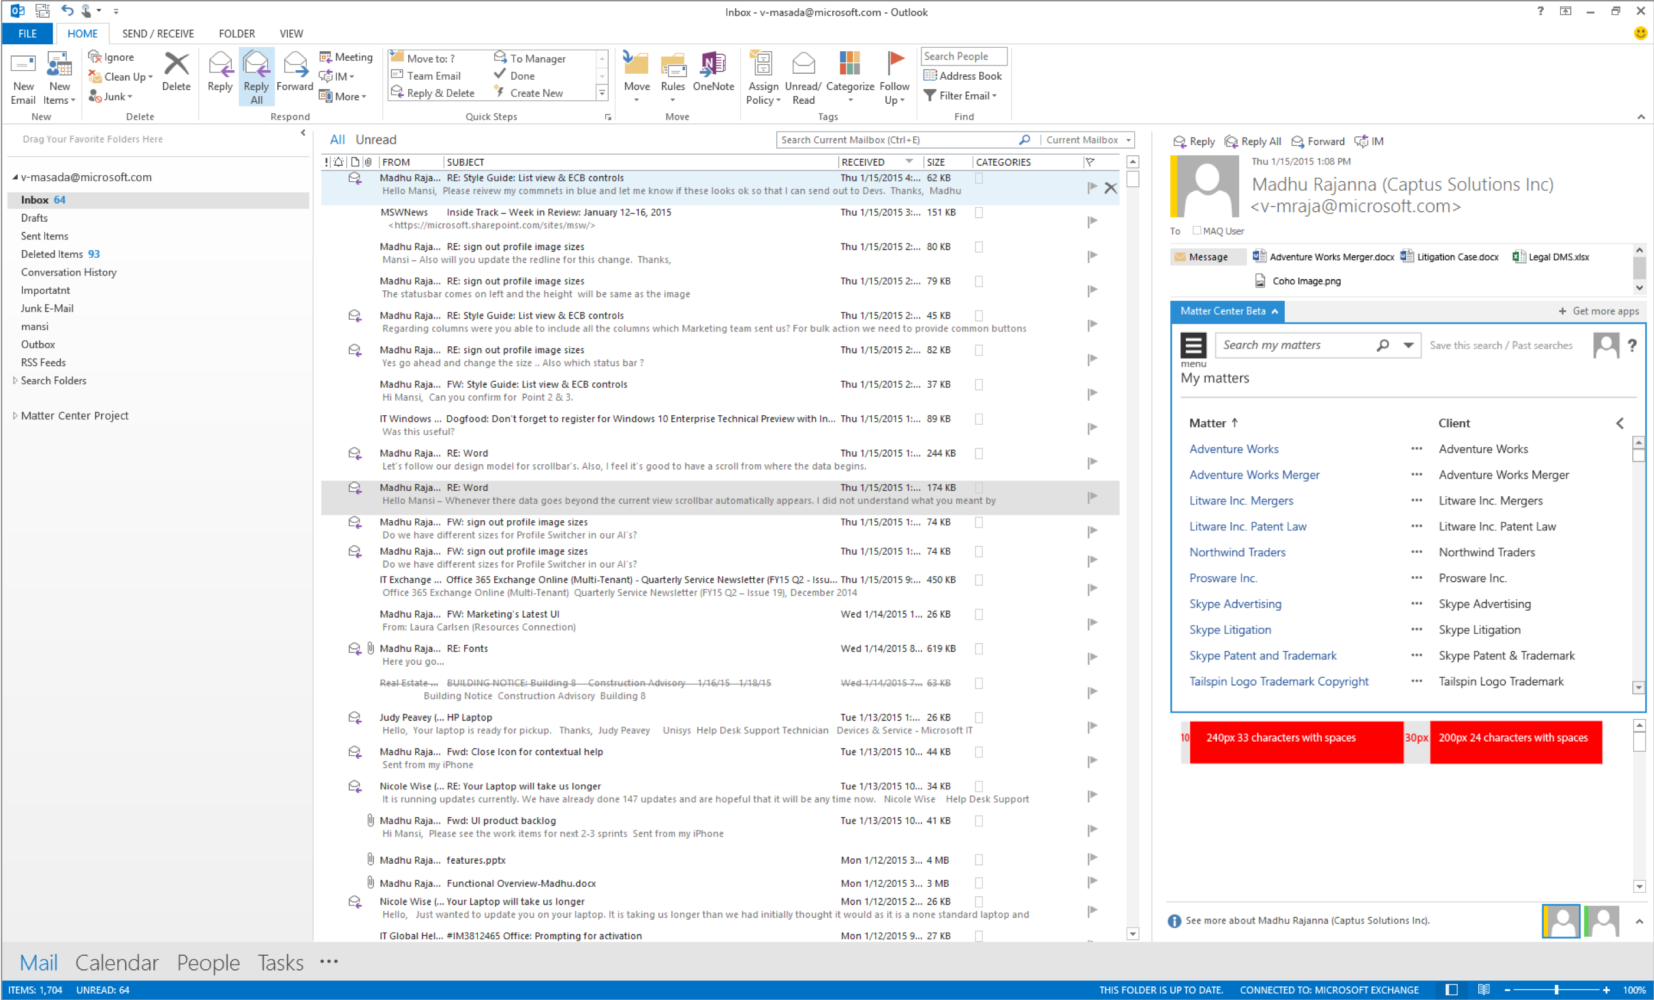The width and height of the screenshot is (1654, 1000).
Task: Toggle category box for Dogfood Windows 10 email
Action: pyautogui.click(x=979, y=419)
